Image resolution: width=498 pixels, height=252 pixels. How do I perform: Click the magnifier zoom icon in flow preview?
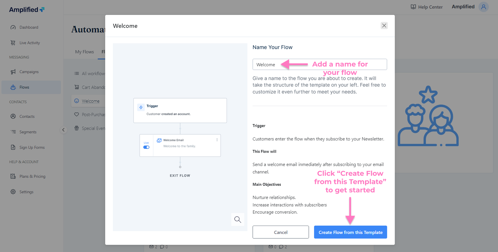point(237,219)
